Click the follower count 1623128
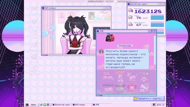This screenshot has height=107, width=190. pos(148,12)
